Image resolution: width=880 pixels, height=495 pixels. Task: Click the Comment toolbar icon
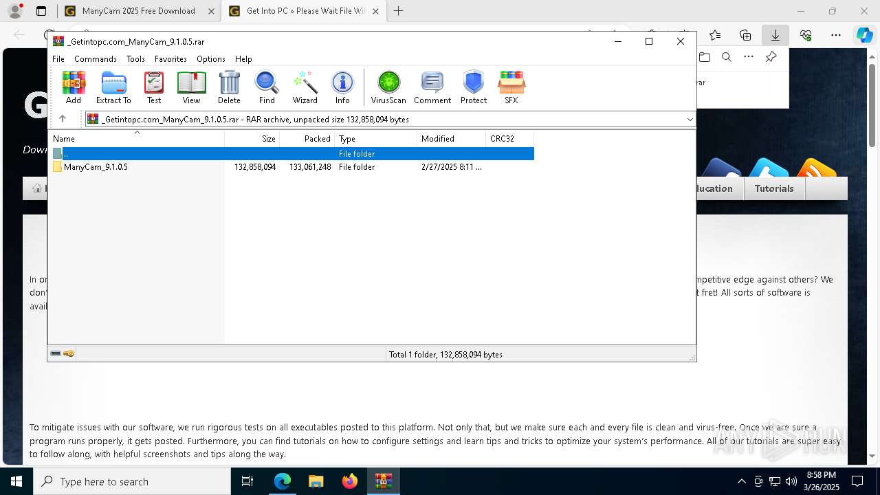(432, 88)
